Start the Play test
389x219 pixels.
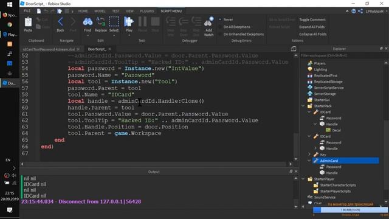click(x=129, y=22)
